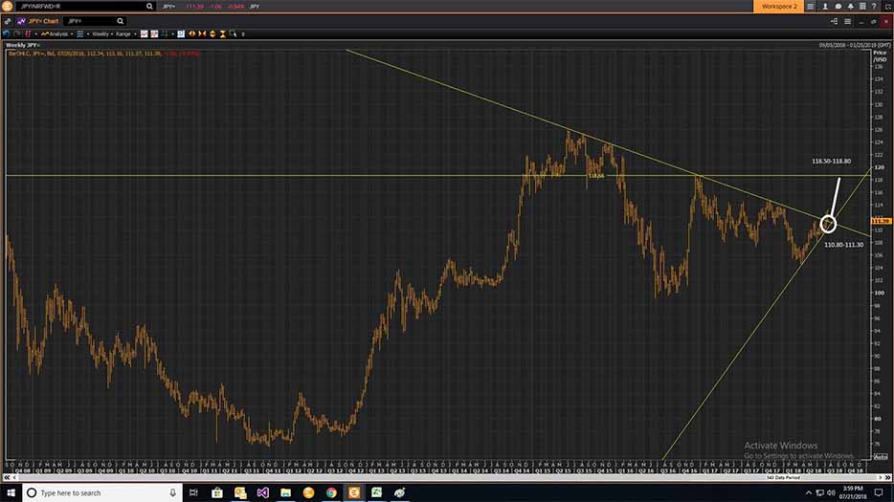Click the 110.80-111.30 price annotation
894x502 pixels.
(x=844, y=245)
